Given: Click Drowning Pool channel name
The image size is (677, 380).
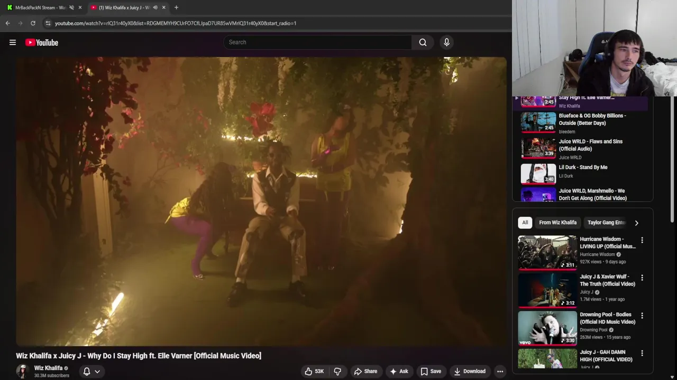Looking at the screenshot, I should coord(593,330).
